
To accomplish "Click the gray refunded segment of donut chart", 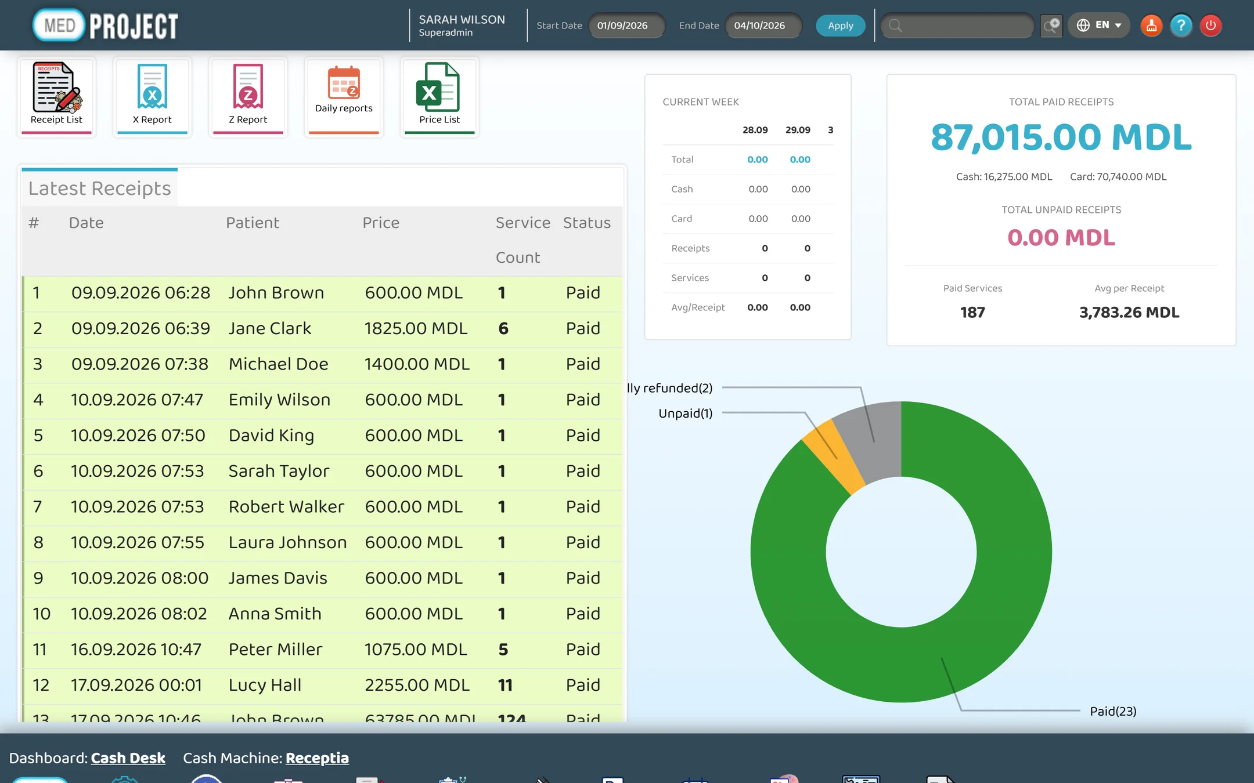I will (874, 441).
